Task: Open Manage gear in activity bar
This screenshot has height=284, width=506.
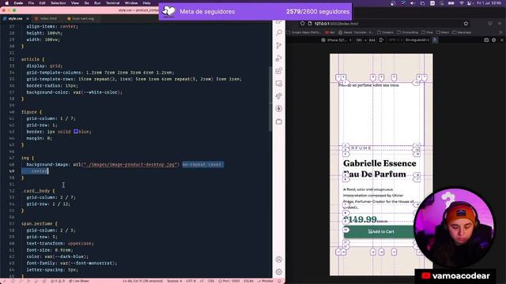Action: (279, 272)
